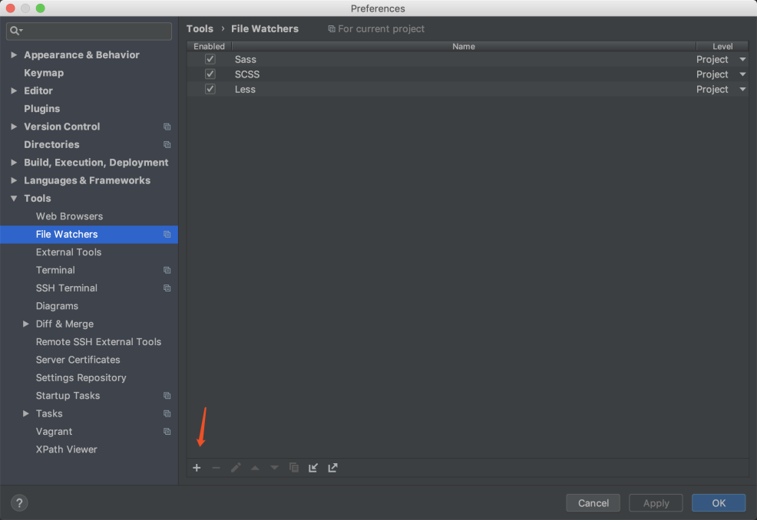Uncheck the SCSS watcher checkbox
The image size is (757, 520).
coord(210,74)
